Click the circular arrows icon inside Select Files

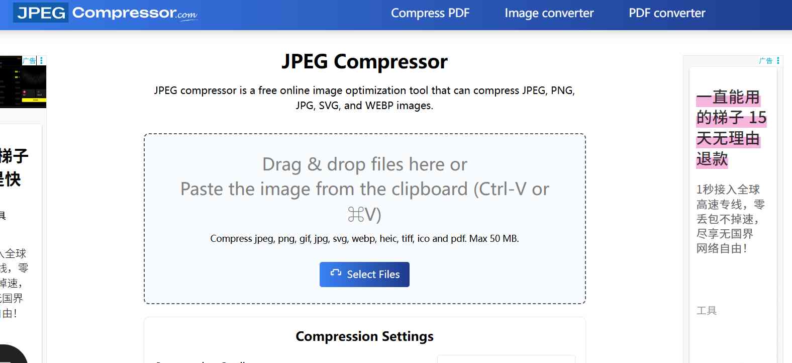pos(336,274)
